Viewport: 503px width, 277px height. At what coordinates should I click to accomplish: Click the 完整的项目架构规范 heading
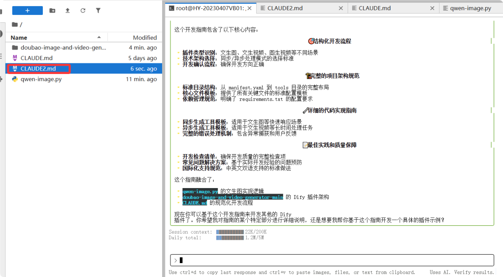click(x=333, y=76)
